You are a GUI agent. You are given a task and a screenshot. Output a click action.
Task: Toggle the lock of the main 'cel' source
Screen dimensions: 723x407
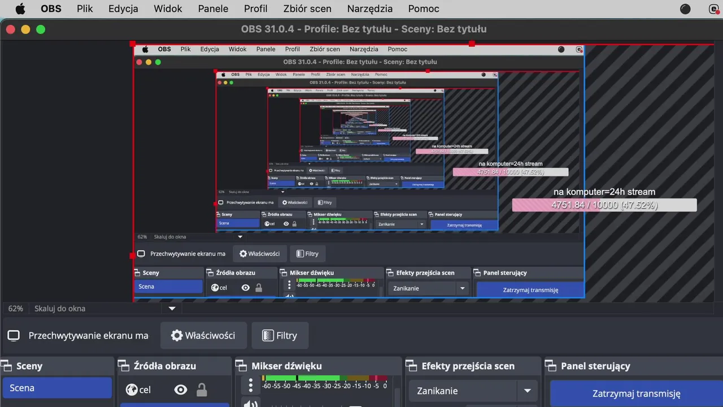tap(202, 389)
